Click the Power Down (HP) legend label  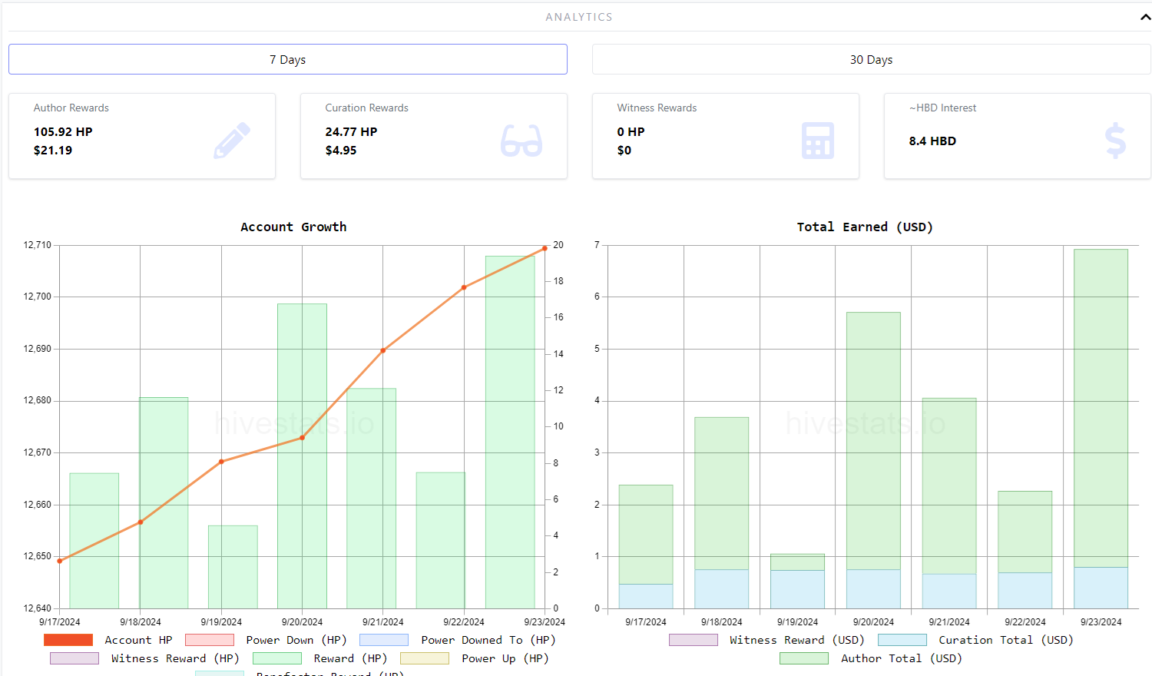[296, 640]
